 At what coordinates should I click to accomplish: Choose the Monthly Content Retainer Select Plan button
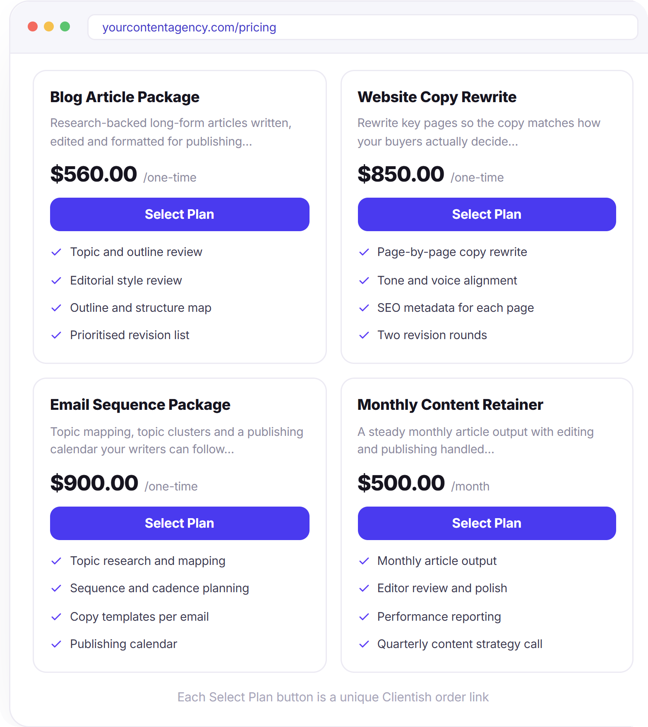487,523
